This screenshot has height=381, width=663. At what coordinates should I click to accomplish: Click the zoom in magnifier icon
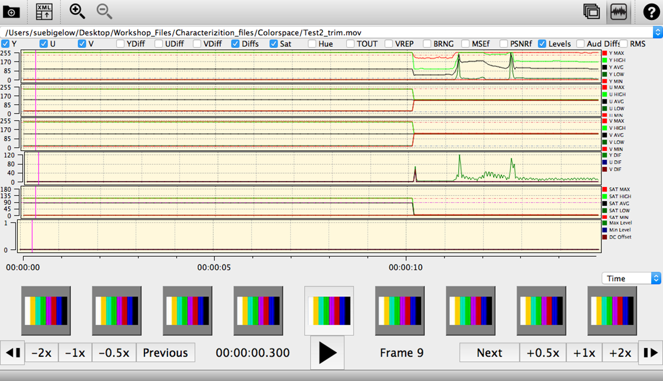[x=77, y=11]
